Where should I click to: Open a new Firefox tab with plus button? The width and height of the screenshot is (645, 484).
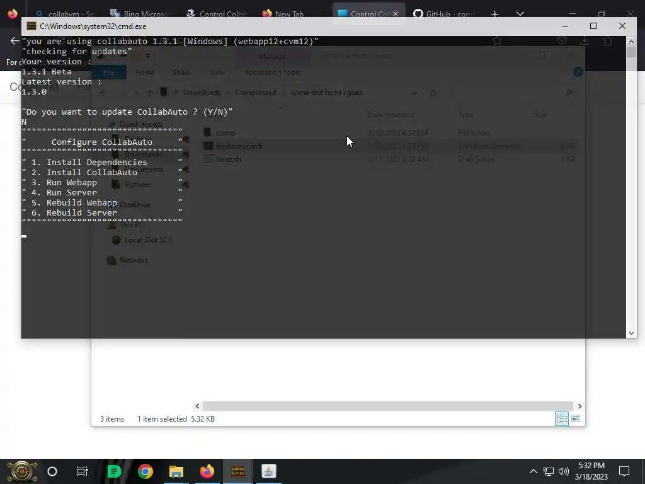coord(495,14)
